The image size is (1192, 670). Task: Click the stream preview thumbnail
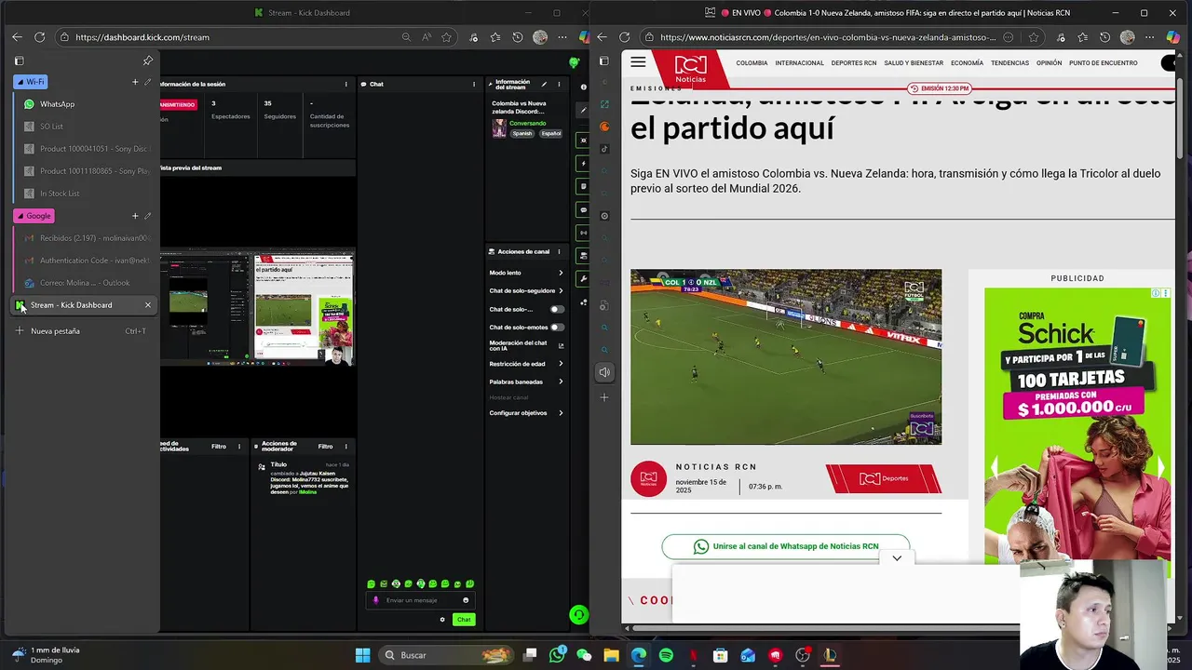coord(257,307)
